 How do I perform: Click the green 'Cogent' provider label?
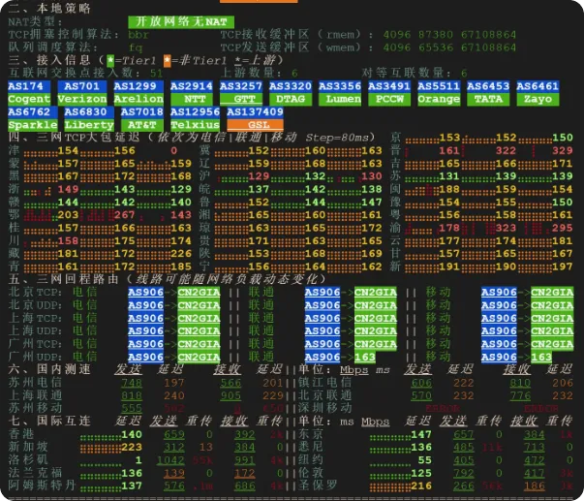click(29, 99)
